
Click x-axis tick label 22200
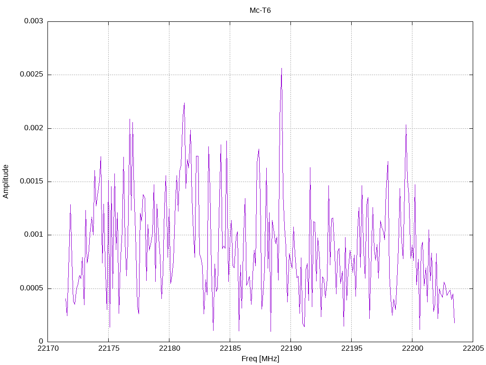pyautogui.click(x=412, y=348)
